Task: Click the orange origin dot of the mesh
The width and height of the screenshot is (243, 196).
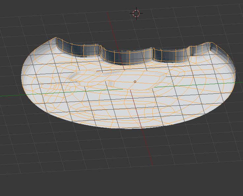Action: point(135,82)
